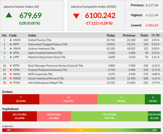Click the 'Point' column header

[x=144, y=36]
